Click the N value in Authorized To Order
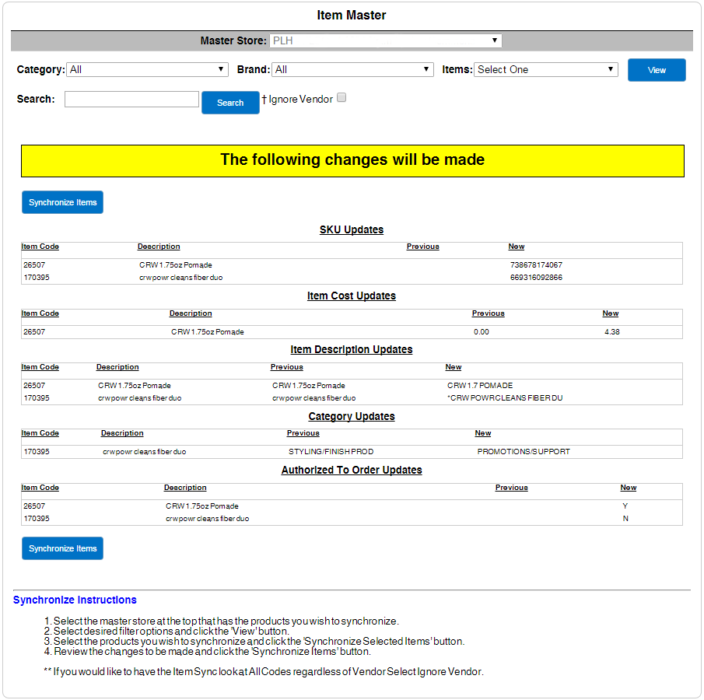Image resolution: width=704 pixels, height=700 pixels. 625,519
